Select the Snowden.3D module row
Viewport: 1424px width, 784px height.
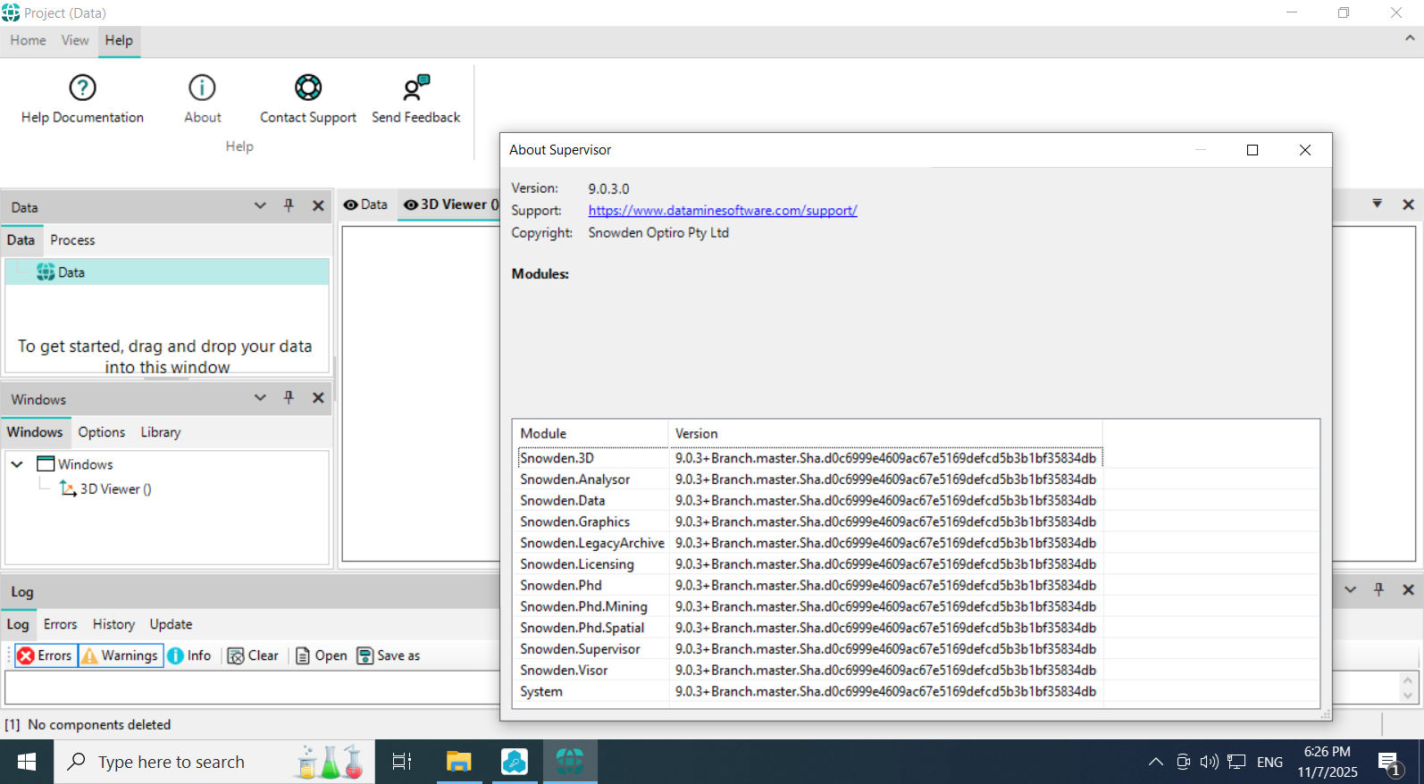pyautogui.click(x=810, y=458)
